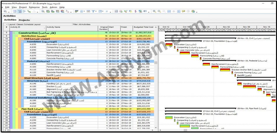Click the Schedule toolbar icon
The image size is (277, 133).
coord(116,11)
